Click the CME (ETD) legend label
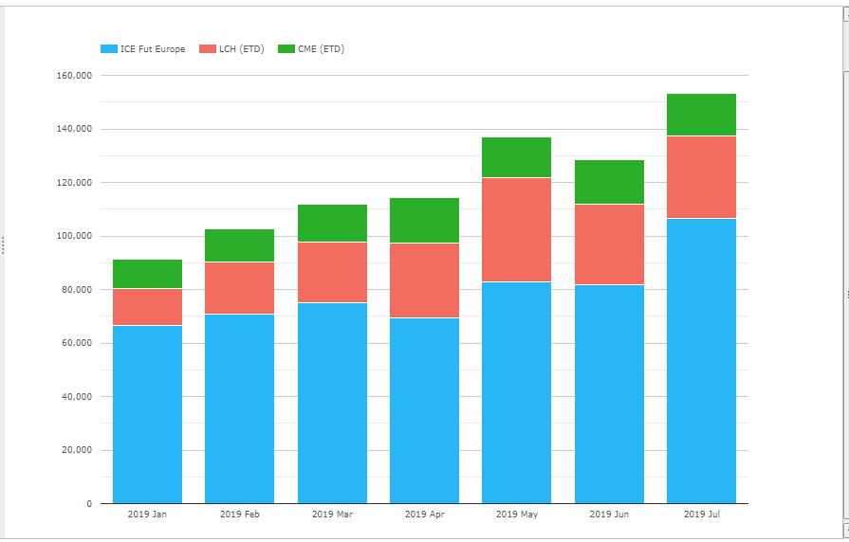849x542 pixels. [x=321, y=48]
